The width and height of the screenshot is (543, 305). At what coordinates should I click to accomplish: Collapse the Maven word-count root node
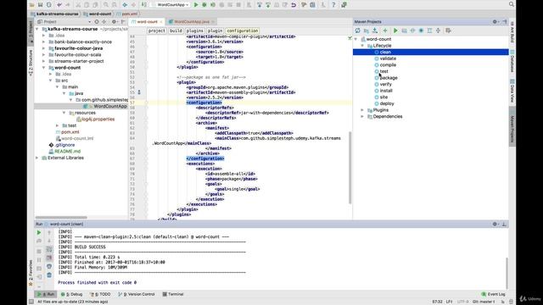(x=355, y=39)
